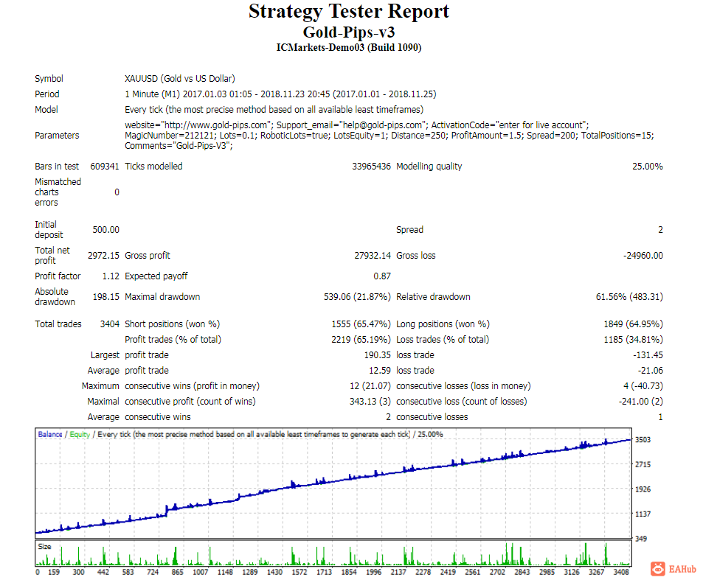
Task: Click the Average consecutive wins label
Action: point(139,417)
